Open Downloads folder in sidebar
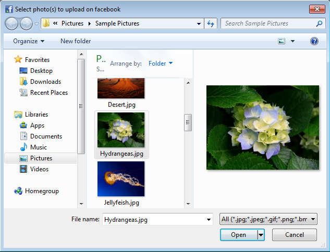 click(45, 82)
